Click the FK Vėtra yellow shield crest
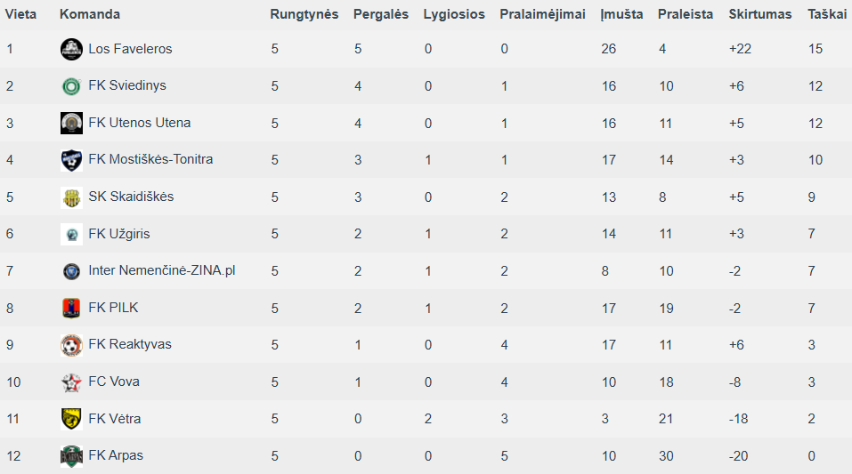The height and width of the screenshot is (474, 852). (71, 419)
